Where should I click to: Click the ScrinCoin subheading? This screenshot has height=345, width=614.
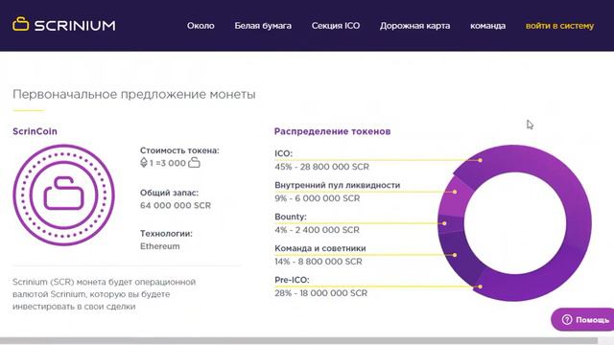point(35,131)
